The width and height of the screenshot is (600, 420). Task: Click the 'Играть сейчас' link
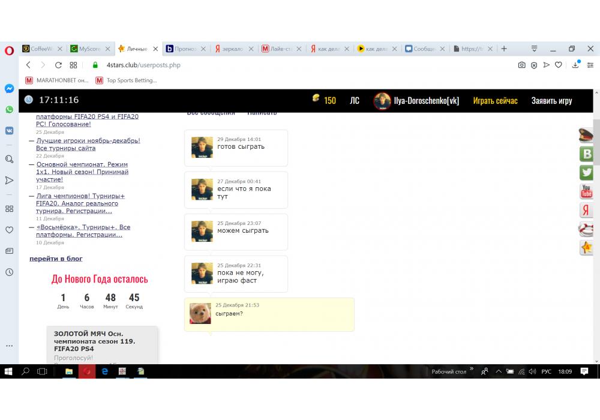495,101
